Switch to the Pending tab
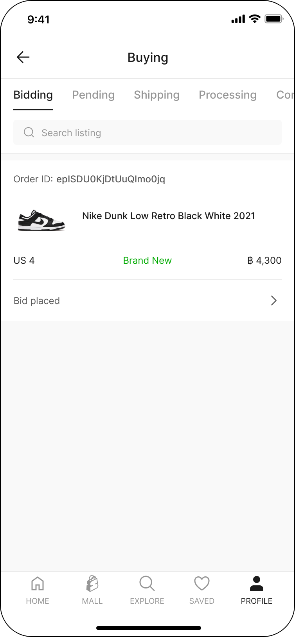295x637 pixels. tap(93, 95)
